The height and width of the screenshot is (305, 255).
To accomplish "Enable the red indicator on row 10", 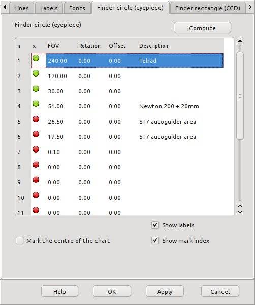I will 36,195.
